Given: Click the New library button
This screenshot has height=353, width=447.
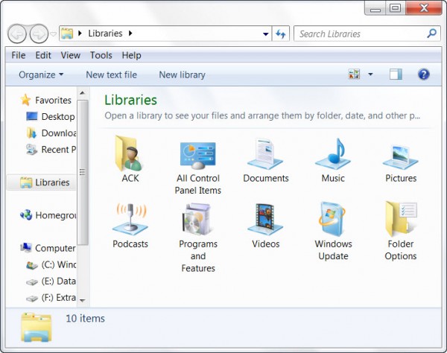Looking at the screenshot, I should (183, 75).
